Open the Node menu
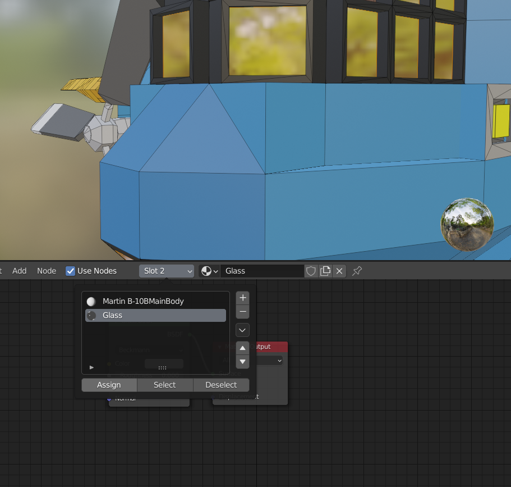The width and height of the screenshot is (511, 487). pos(47,271)
